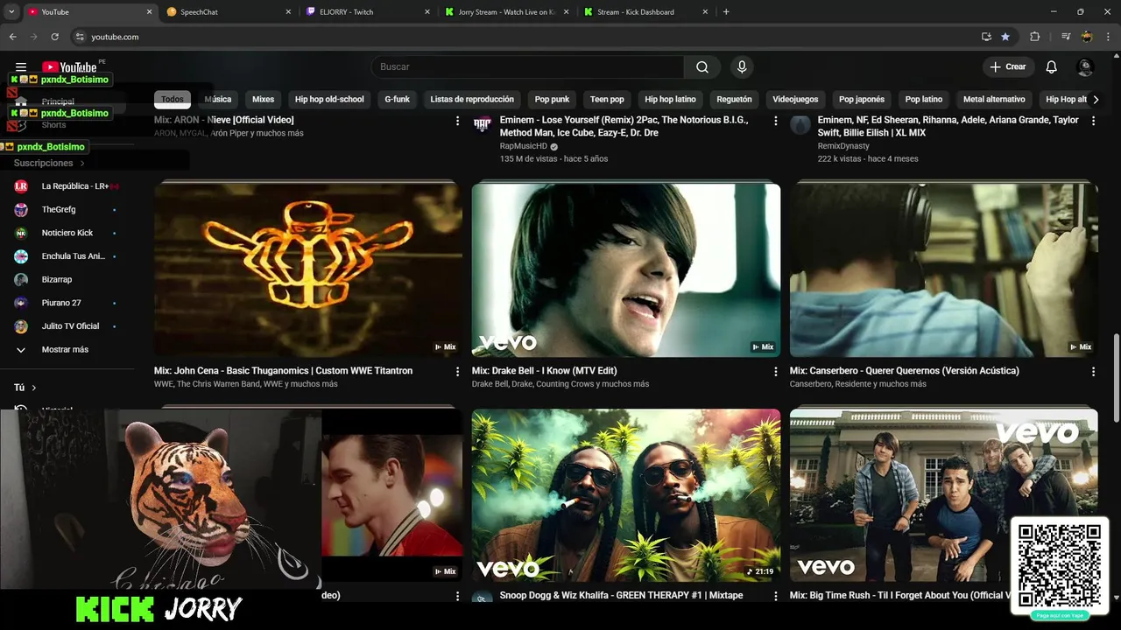Open Piurano 27 subscription channel
This screenshot has height=630, width=1121.
tap(67, 303)
